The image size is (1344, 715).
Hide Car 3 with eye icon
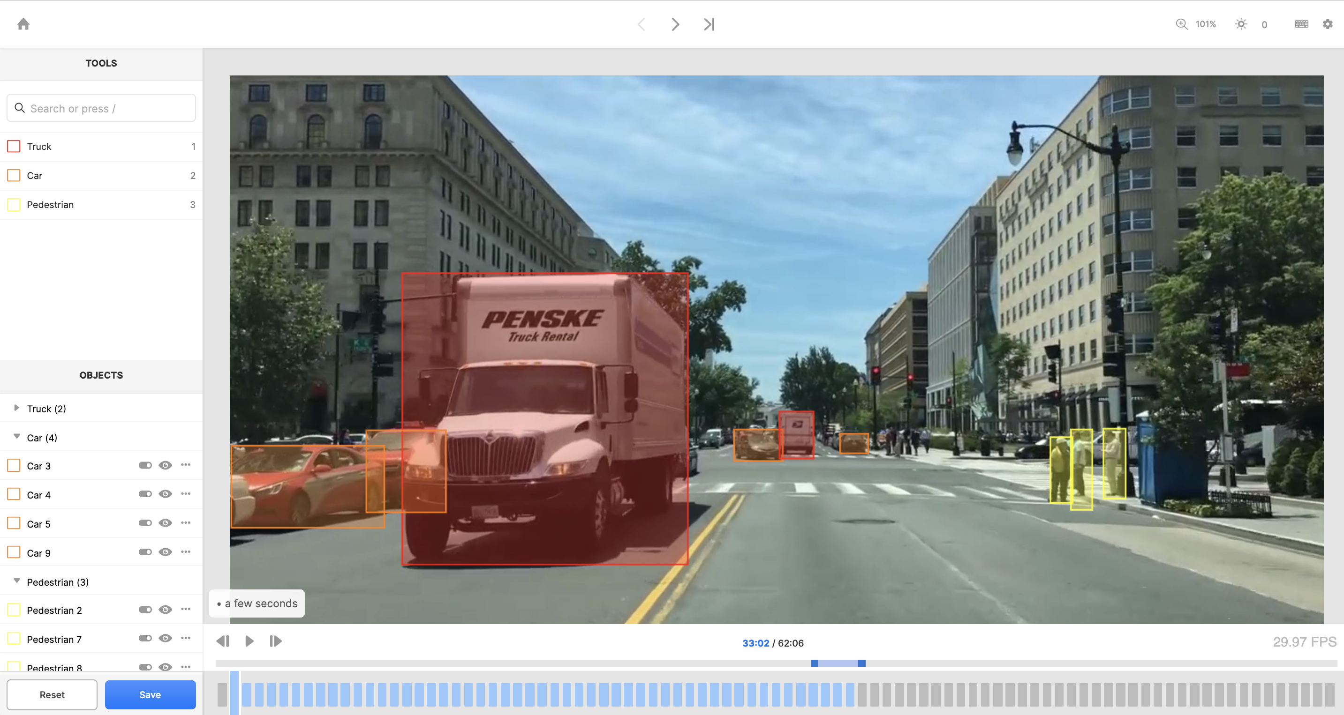tap(166, 465)
